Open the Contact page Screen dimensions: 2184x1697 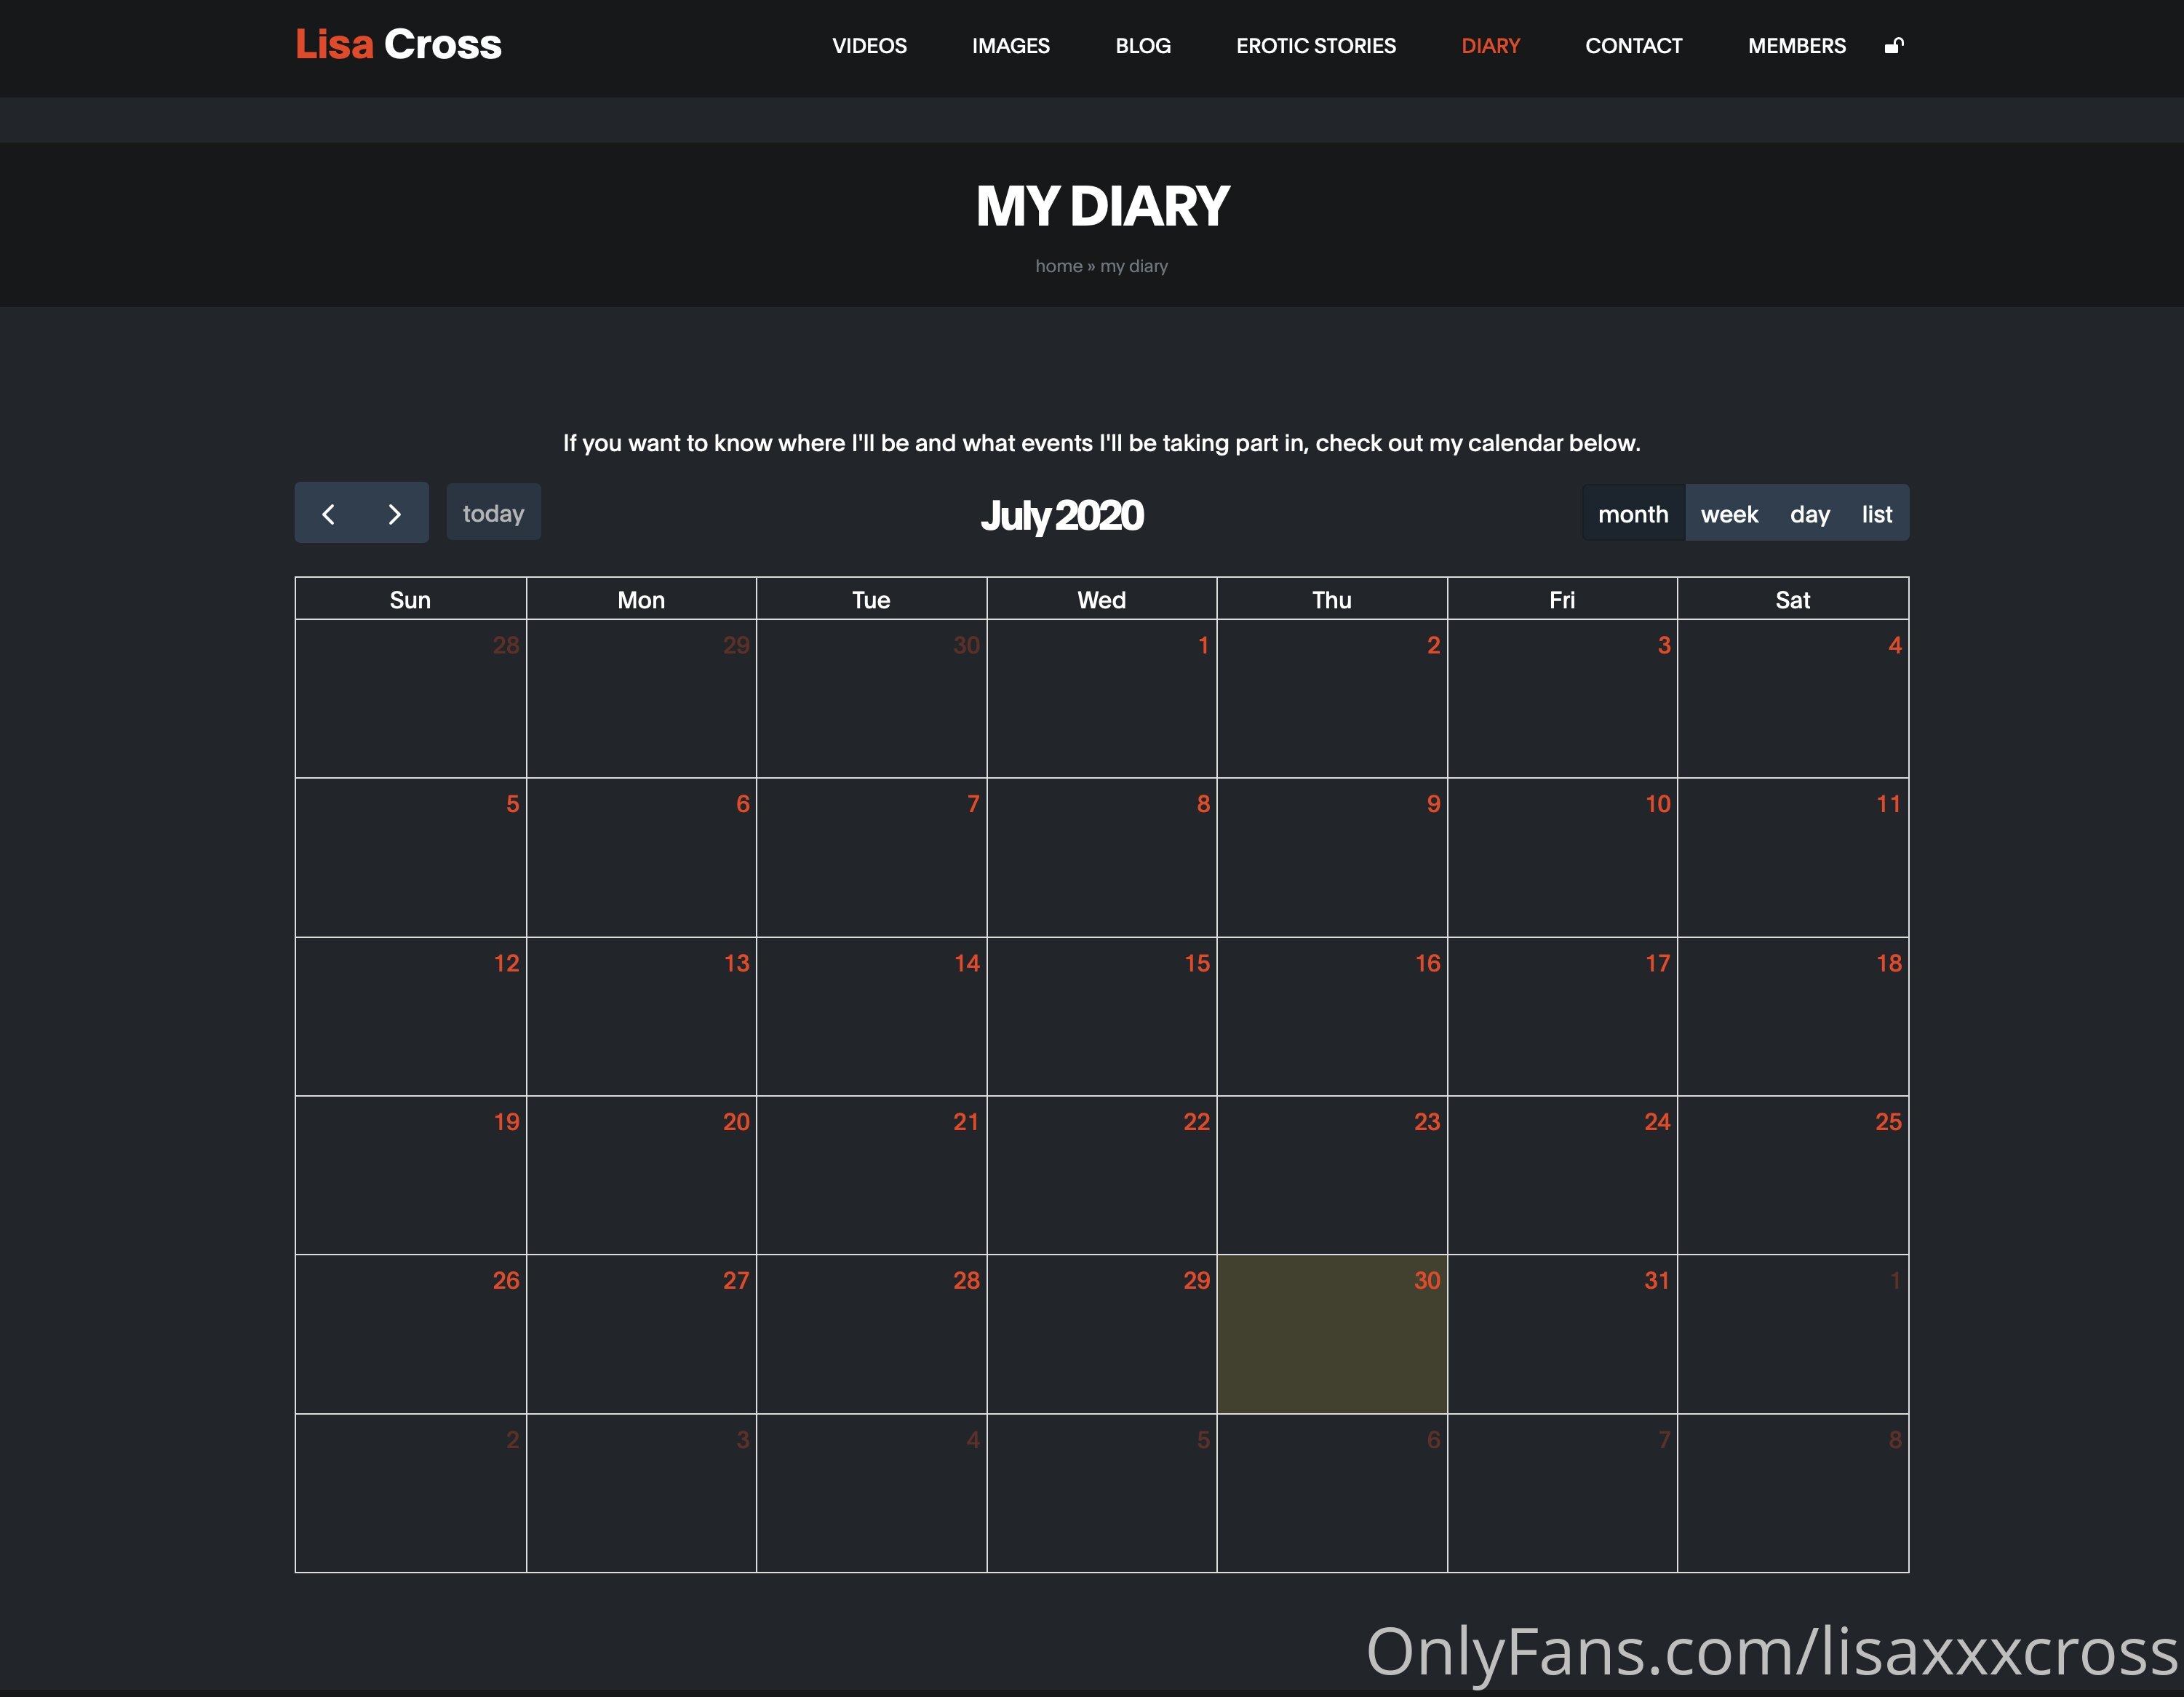pyautogui.click(x=1634, y=46)
